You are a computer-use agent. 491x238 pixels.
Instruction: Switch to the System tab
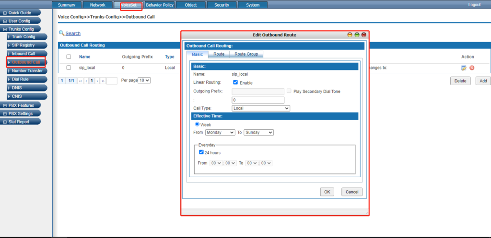[253, 5]
